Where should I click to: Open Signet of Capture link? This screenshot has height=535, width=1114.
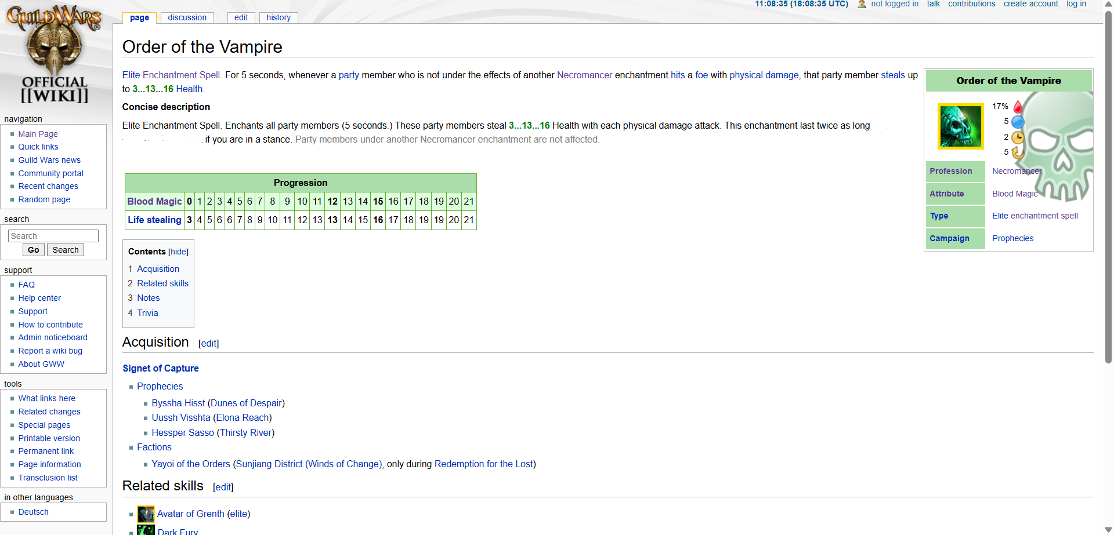(161, 368)
